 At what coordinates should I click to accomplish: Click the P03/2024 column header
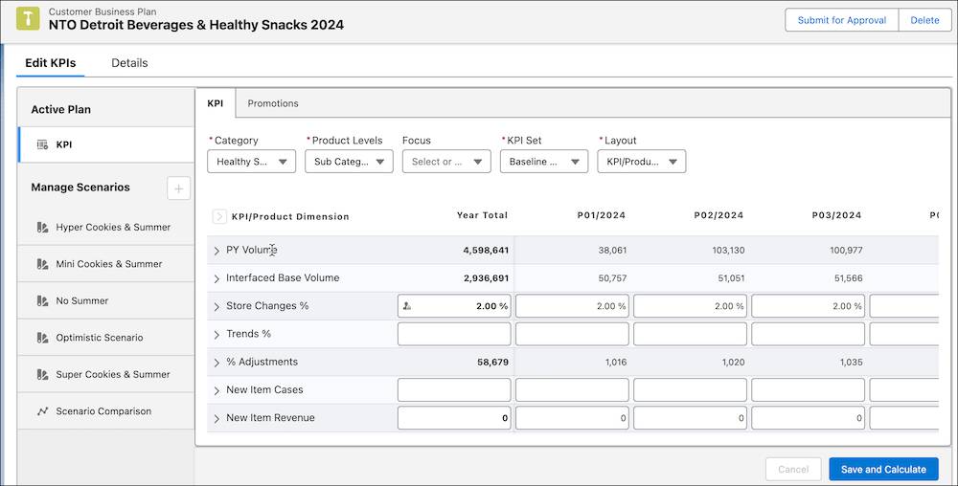coord(836,215)
